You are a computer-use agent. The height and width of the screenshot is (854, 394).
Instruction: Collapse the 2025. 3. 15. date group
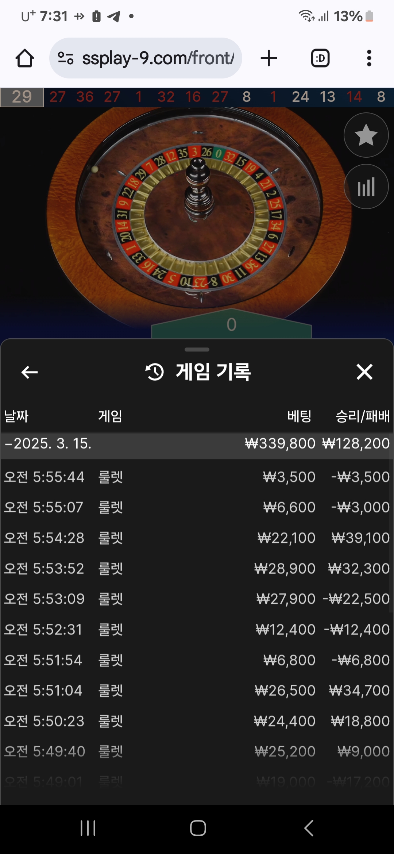click(x=196, y=444)
